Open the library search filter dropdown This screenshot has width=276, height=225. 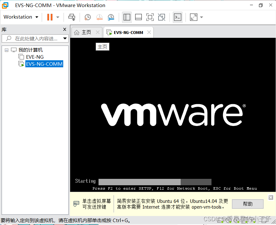65,38
